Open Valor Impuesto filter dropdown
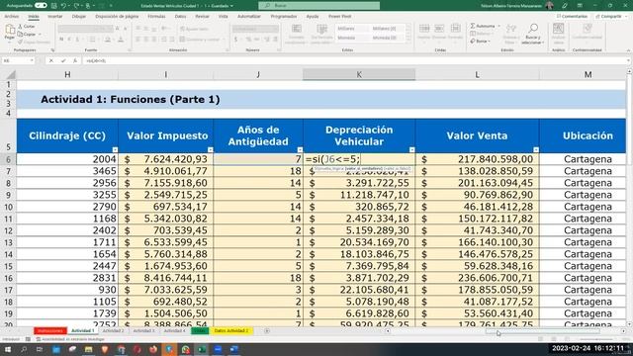This screenshot has width=633, height=356. [x=210, y=149]
